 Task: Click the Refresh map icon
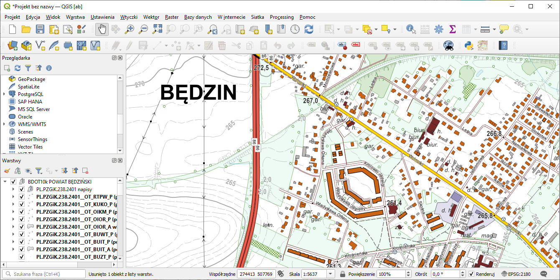coord(309,29)
